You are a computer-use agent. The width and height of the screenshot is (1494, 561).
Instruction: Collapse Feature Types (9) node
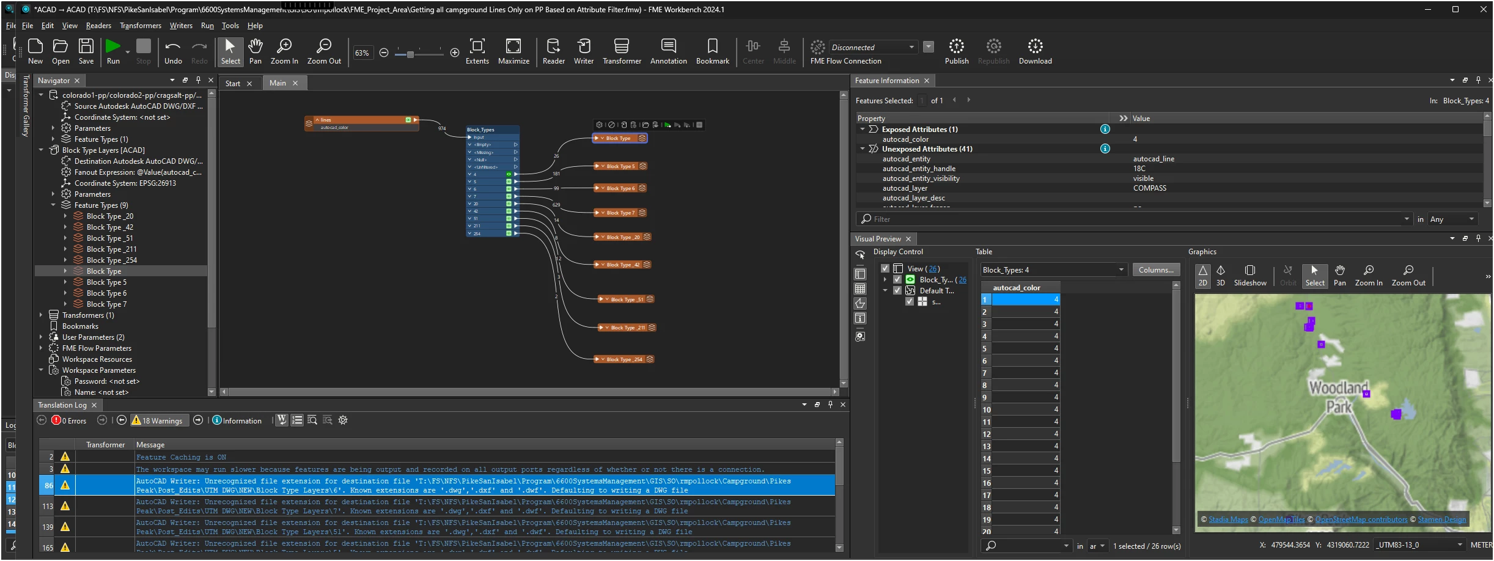point(53,205)
